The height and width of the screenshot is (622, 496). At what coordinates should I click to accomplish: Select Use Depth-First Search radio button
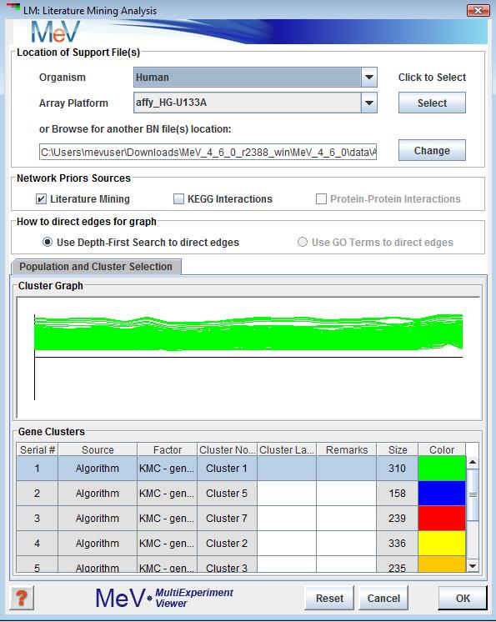pos(48,242)
